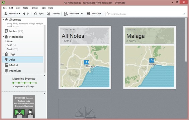Open the Activity feed icon
189x120 pixels.
click(49, 14)
